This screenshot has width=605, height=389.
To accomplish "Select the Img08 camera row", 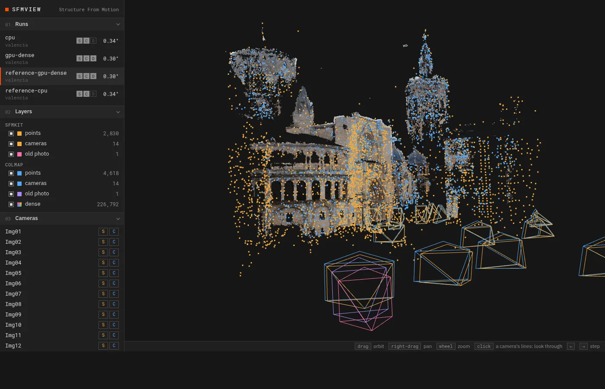I will point(62,304).
